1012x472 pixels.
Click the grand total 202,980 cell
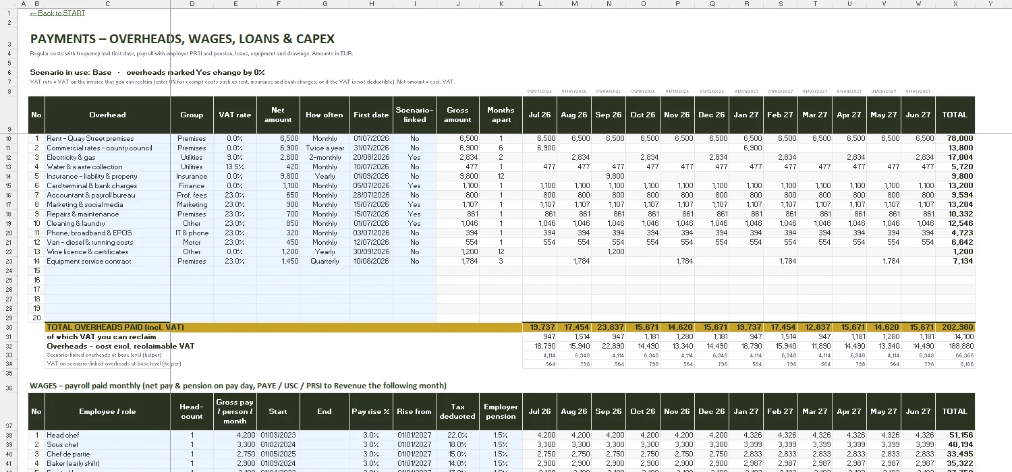click(x=955, y=327)
